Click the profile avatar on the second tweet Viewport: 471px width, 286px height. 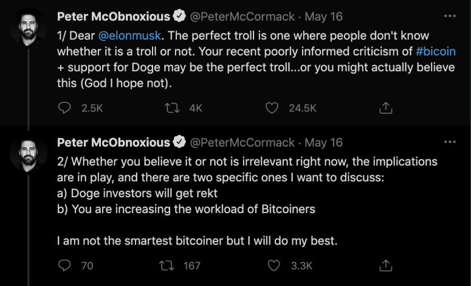coord(29,154)
